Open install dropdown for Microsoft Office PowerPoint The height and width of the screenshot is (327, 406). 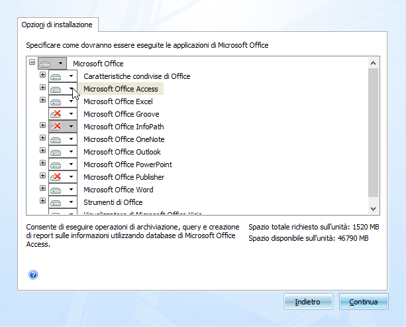71,164
